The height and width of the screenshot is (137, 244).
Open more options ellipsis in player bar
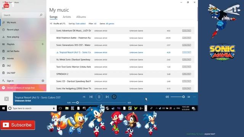pyautogui.click(x=194, y=97)
